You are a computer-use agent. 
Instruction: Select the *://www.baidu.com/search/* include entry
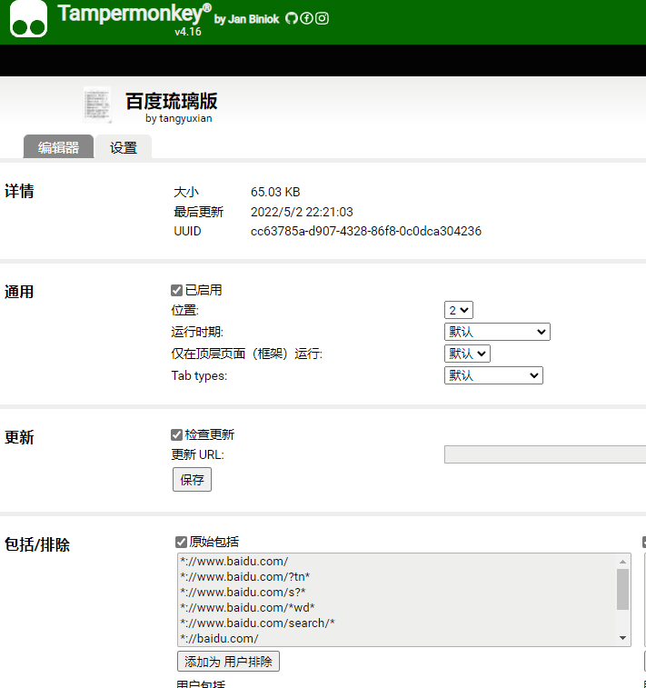point(257,623)
